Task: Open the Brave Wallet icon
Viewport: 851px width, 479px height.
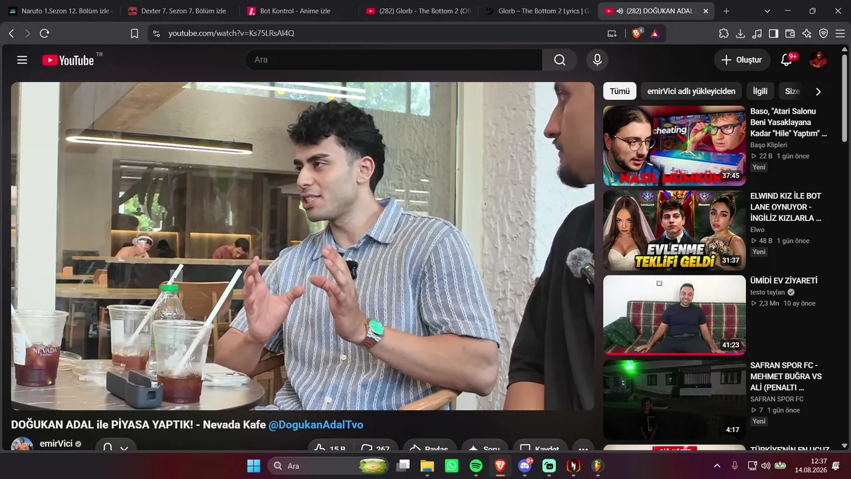Action: [790, 33]
